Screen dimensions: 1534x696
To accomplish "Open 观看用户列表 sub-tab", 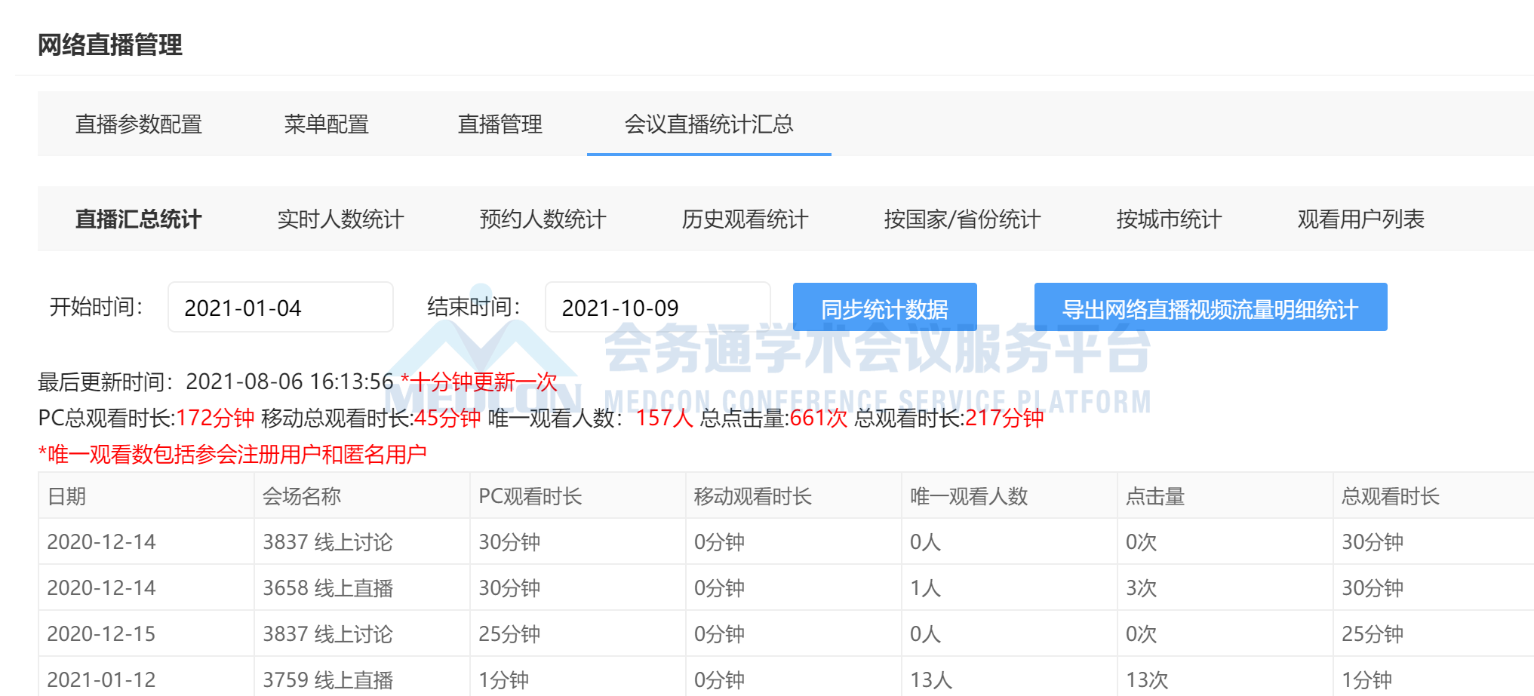I will (x=1360, y=219).
